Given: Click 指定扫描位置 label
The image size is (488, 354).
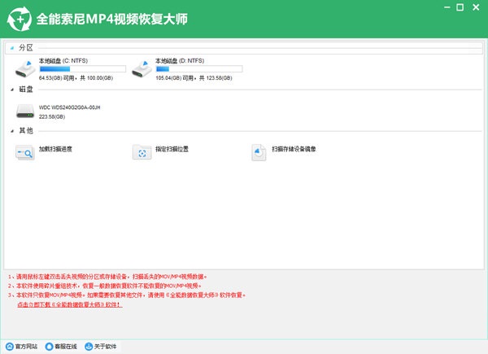Looking at the screenshot, I should click(172, 149).
